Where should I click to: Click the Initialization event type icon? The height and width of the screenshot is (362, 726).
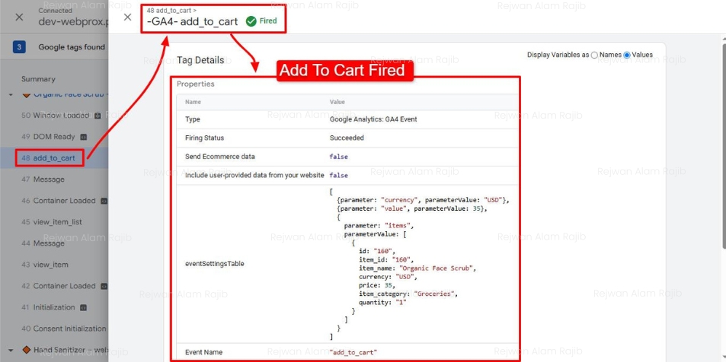(82, 307)
